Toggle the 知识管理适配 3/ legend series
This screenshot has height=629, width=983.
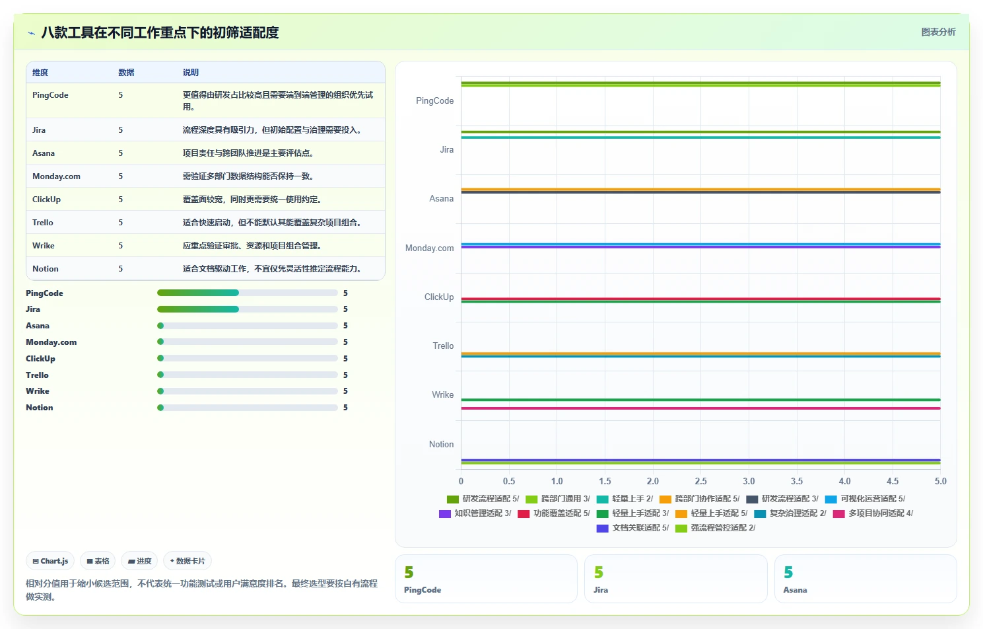475,513
